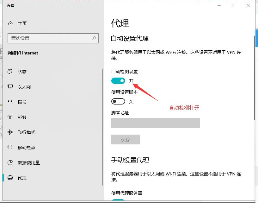Go to 主页 home page
Image resolution: width=258 pixels, height=203 pixels.
(x=22, y=23)
